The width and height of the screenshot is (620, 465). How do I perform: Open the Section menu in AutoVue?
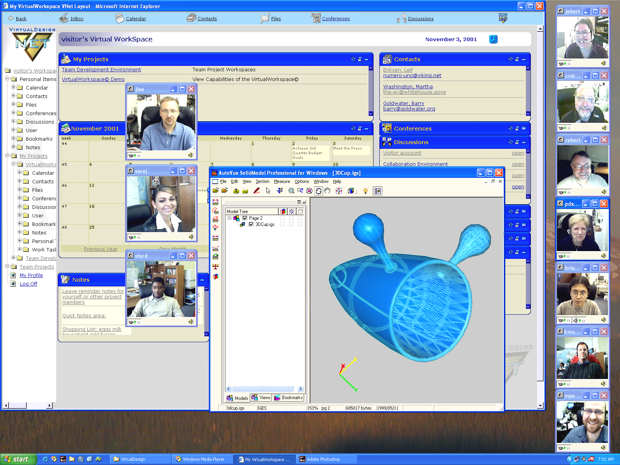(262, 181)
